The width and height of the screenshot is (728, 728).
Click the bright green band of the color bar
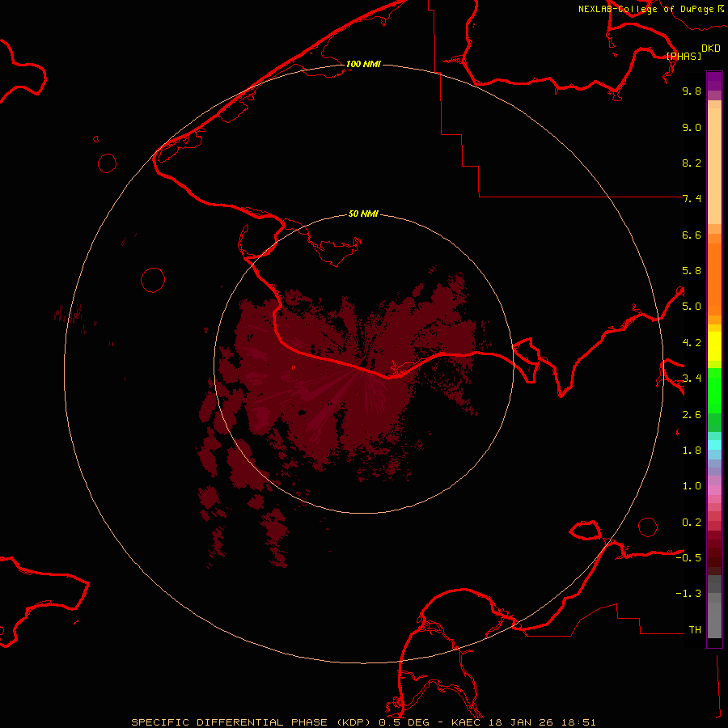coord(714,391)
